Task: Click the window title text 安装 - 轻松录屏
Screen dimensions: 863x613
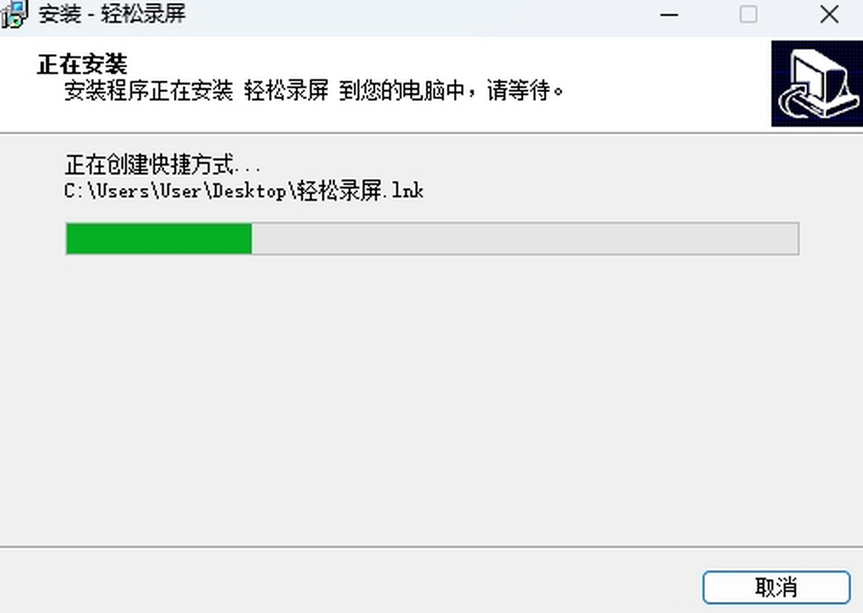Action: (x=112, y=14)
